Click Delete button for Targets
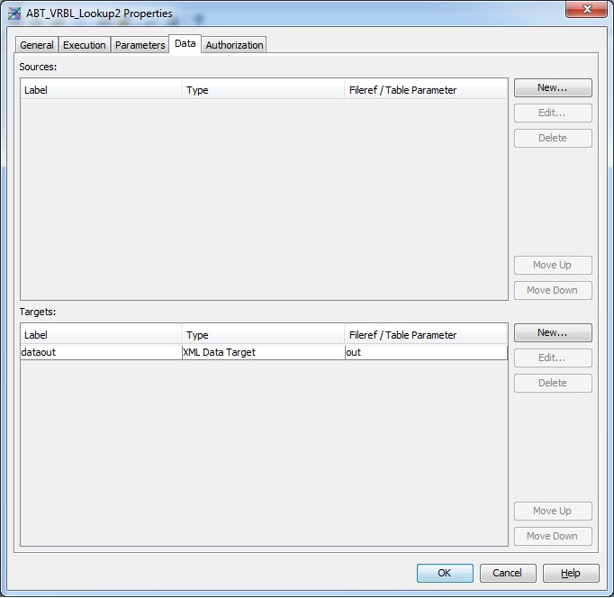 coord(553,383)
